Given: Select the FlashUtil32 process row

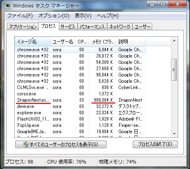Looking at the screenshot, I should click(x=80, y=119).
